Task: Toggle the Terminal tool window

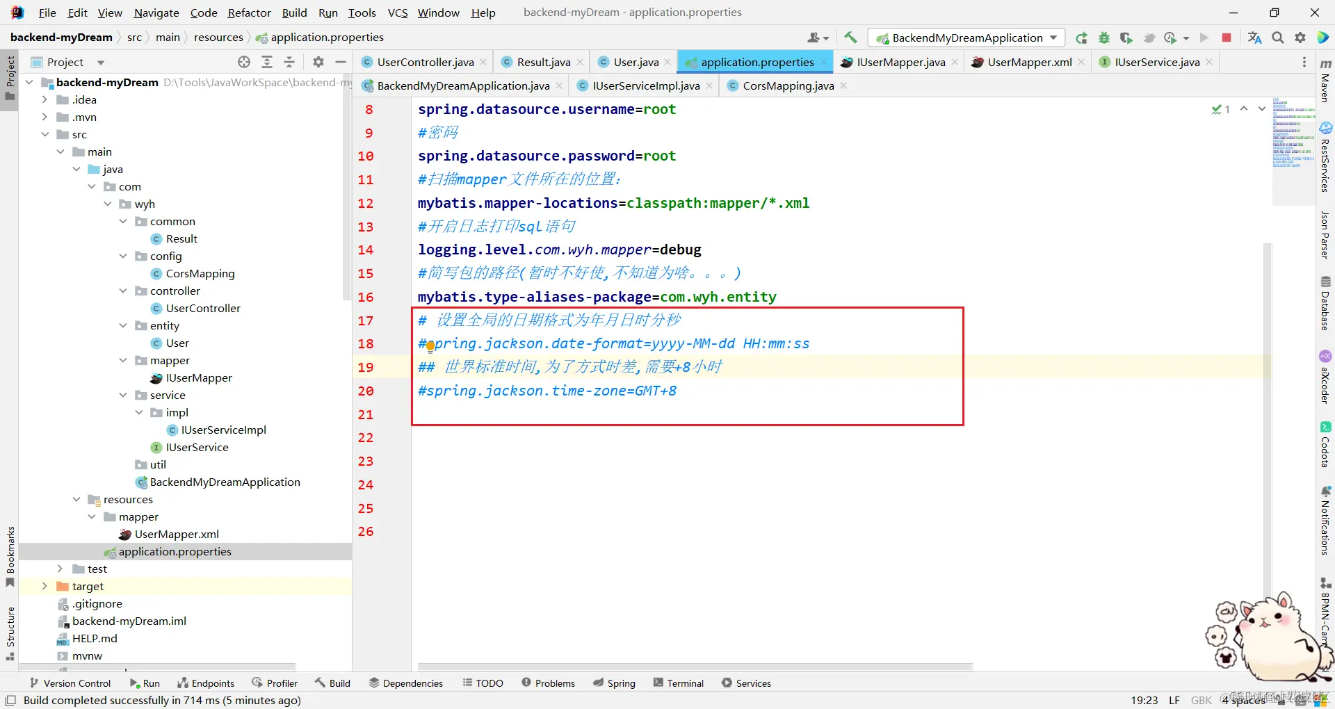Action: 679,683
